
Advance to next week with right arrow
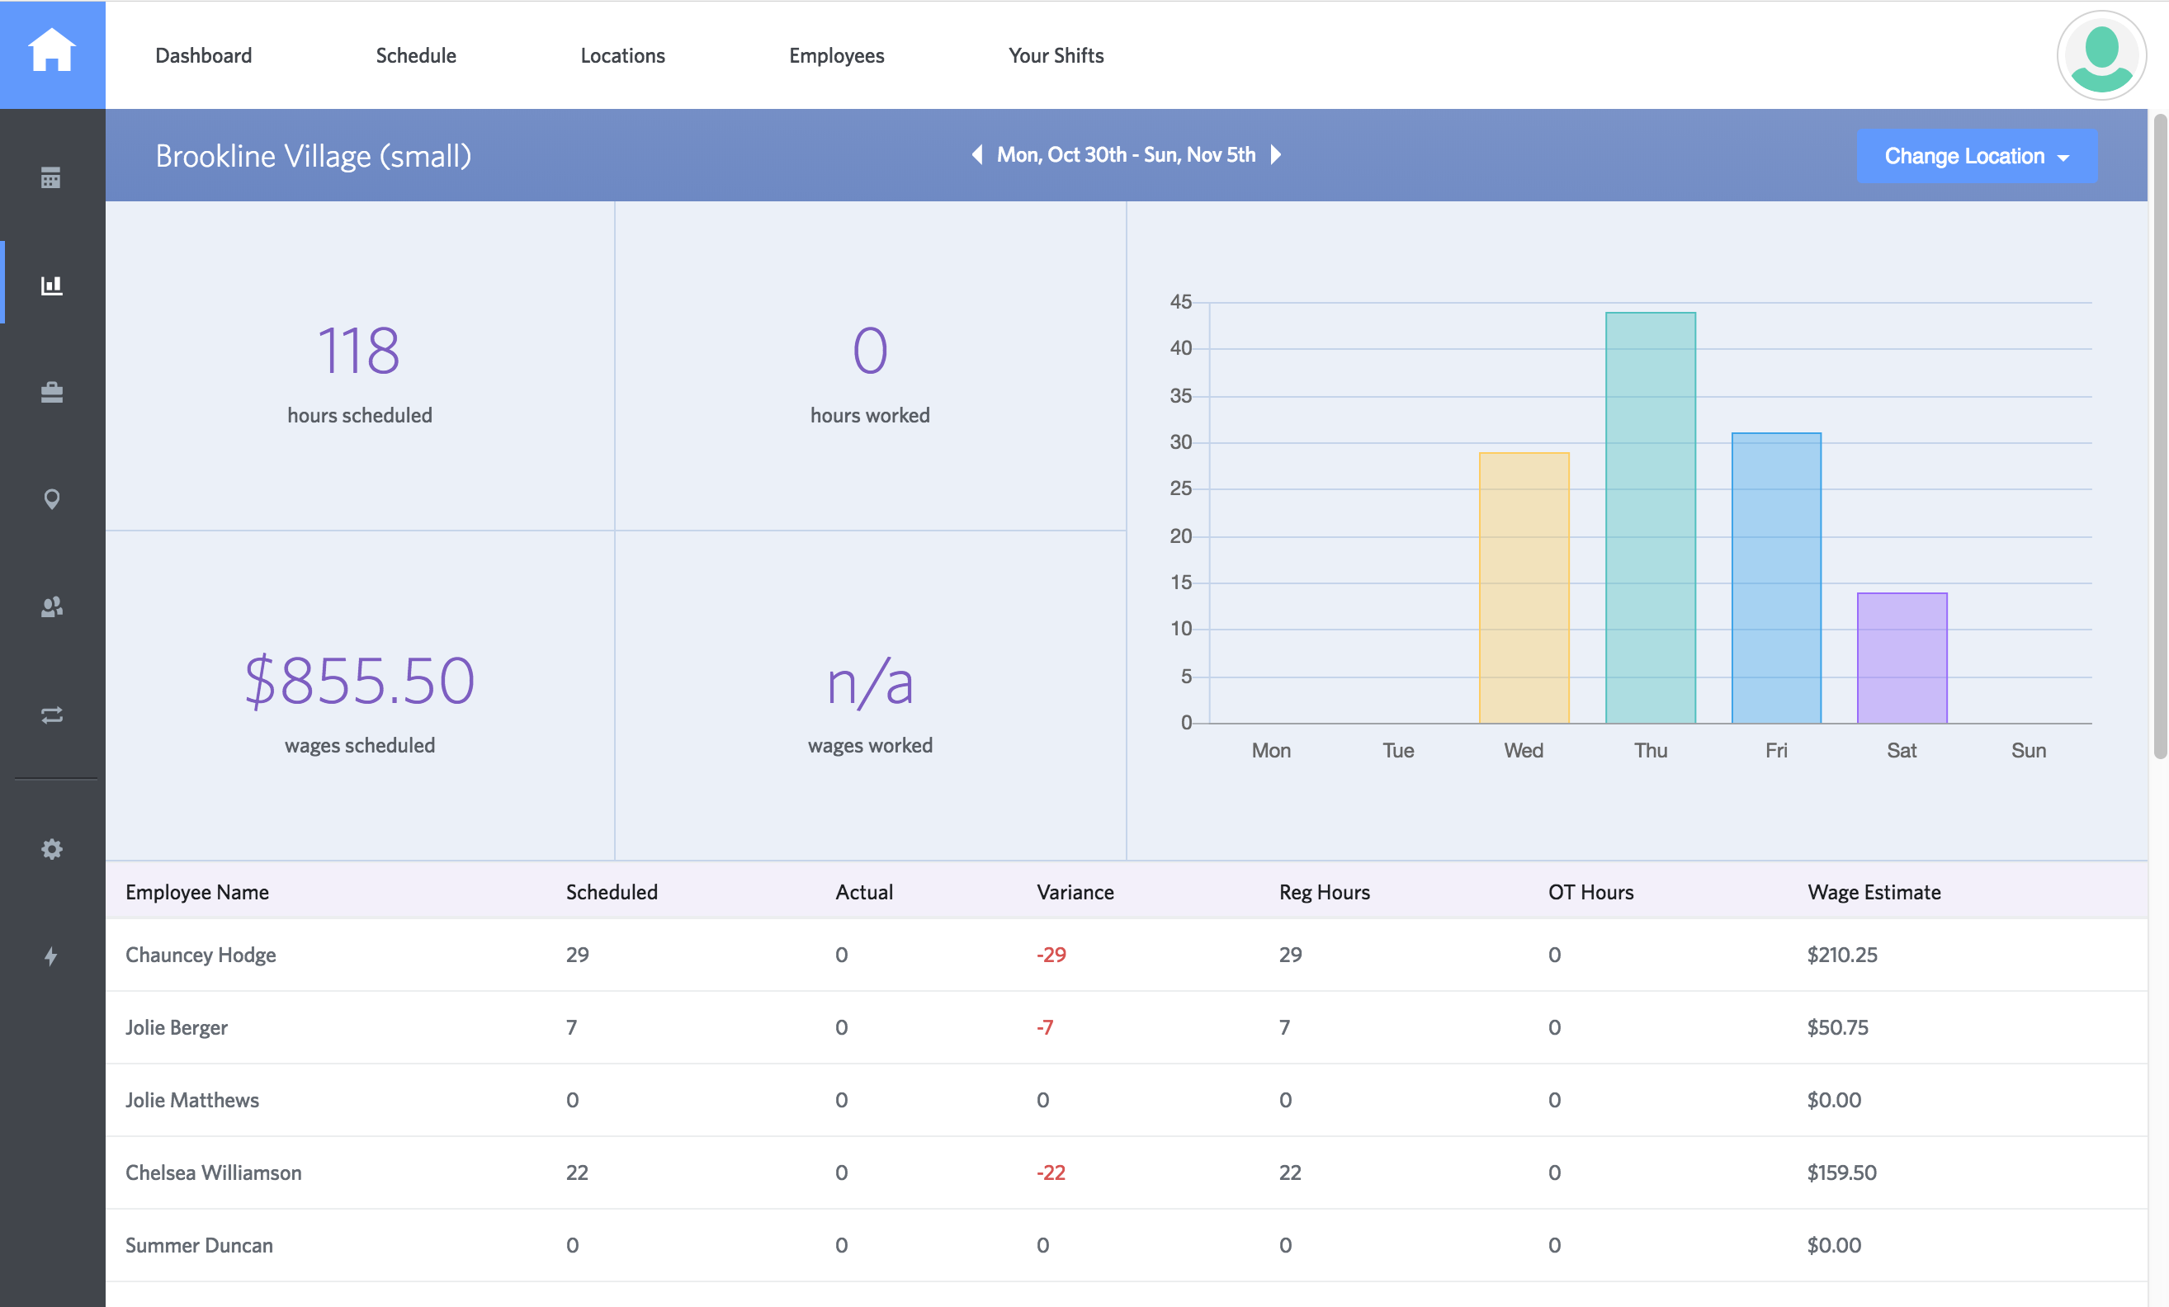coord(1275,155)
